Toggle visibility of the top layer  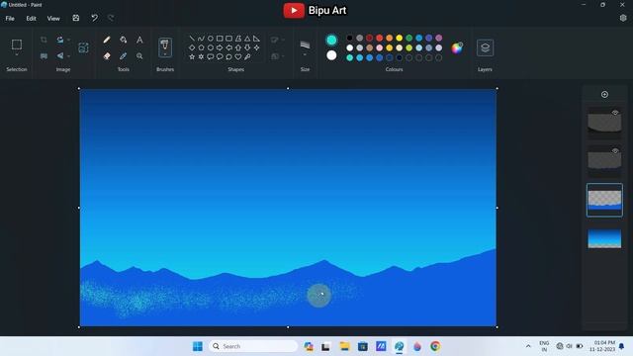pyautogui.click(x=615, y=113)
